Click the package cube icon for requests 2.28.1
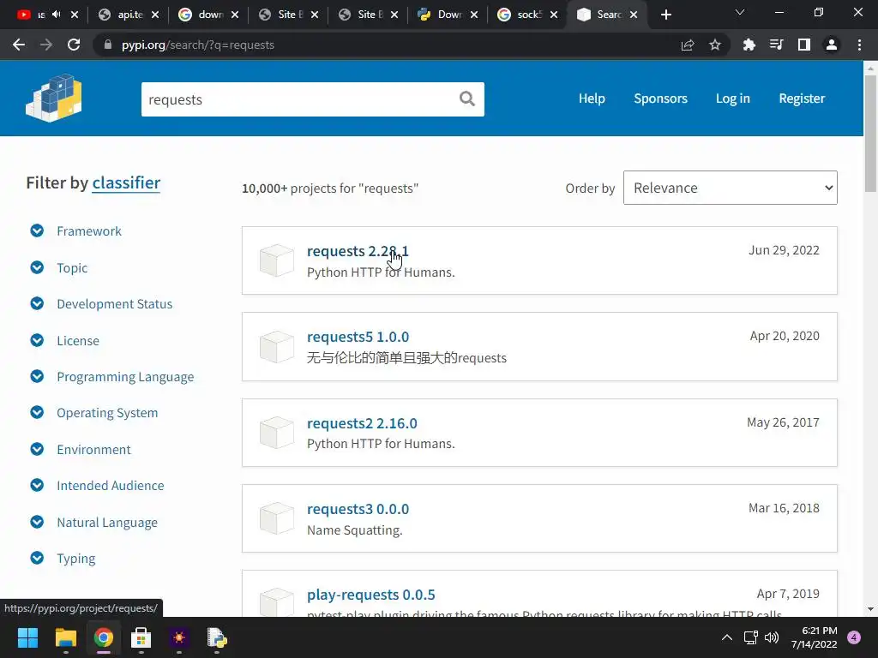 pyautogui.click(x=277, y=260)
